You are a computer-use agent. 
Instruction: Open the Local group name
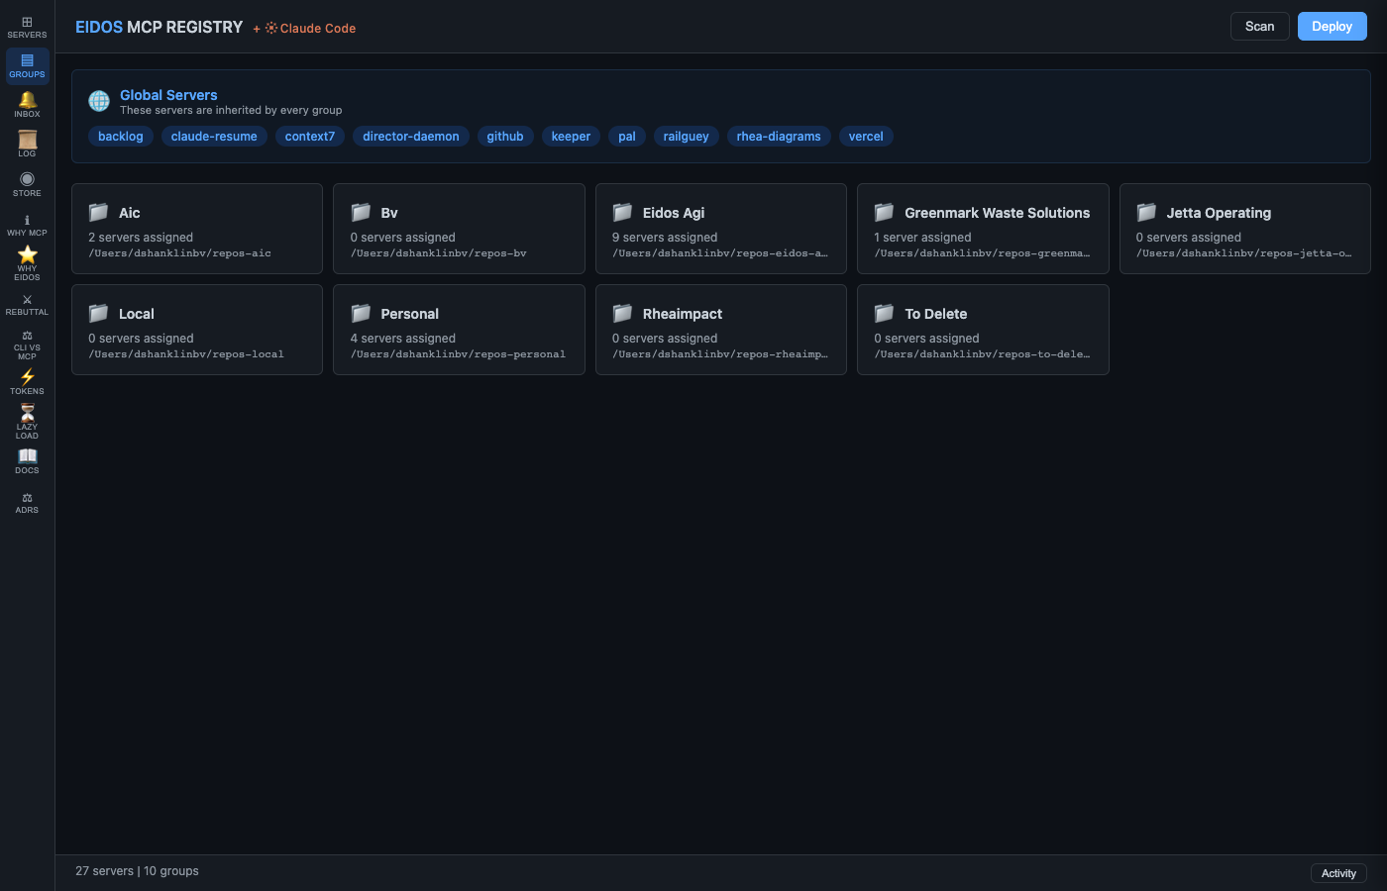point(137,314)
